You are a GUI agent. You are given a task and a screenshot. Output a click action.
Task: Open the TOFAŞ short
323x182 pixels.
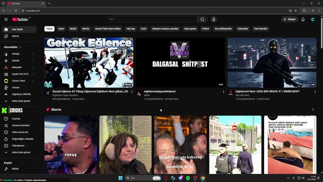(71, 145)
